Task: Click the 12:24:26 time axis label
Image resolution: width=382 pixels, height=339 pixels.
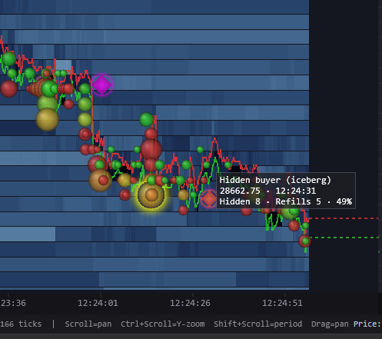Action: pos(190,303)
